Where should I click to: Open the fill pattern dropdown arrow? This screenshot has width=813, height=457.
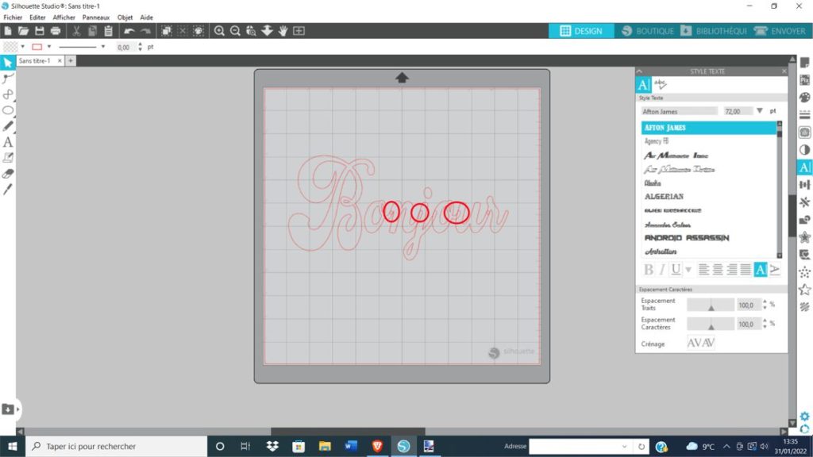point(23,47)
